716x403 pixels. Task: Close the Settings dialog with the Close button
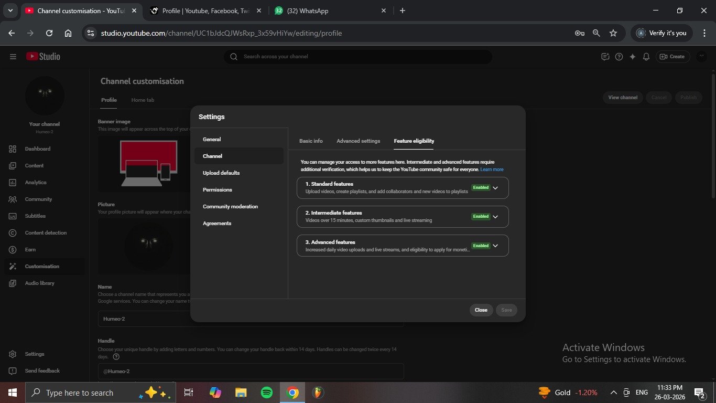[x=481, y=310]
